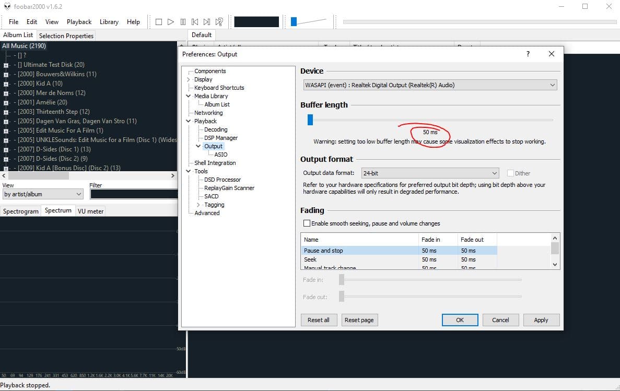Screen dimensions: 620x391
Task: Click the Reset page button
Action: [x=359, y=320]
